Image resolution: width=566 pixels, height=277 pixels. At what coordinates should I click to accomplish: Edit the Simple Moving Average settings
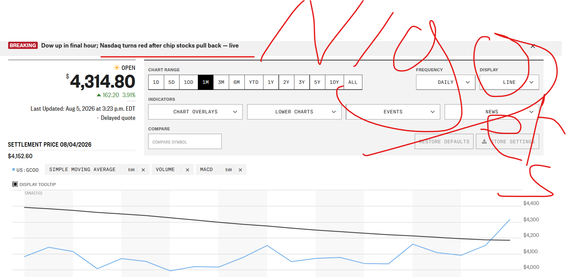pos(132,170)
